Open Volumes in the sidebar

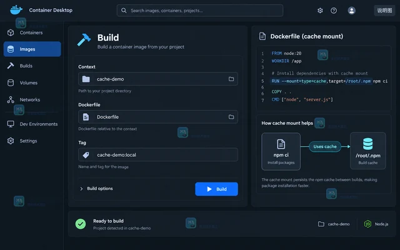point(32,82)
